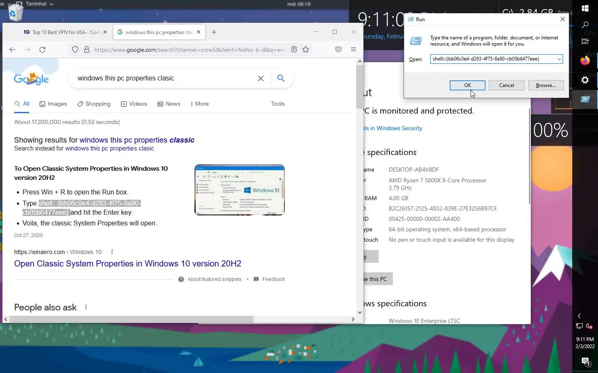Unmute via the speaker tray icon
Image resolution: width=598 pixels, height=373 pixels.
point(589,326)
